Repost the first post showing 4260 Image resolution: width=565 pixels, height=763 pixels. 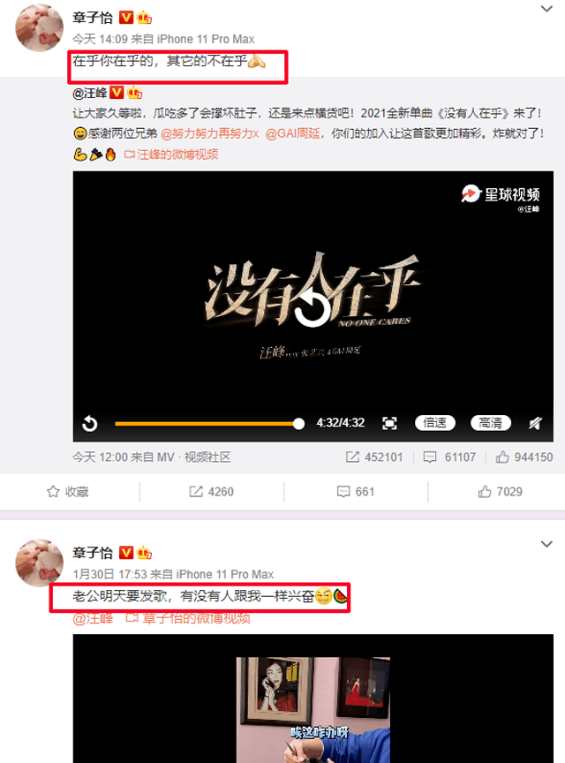211,492
